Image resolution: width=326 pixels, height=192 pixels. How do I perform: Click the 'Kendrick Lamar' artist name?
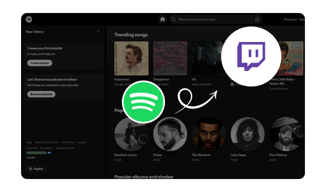pos(125,154)
